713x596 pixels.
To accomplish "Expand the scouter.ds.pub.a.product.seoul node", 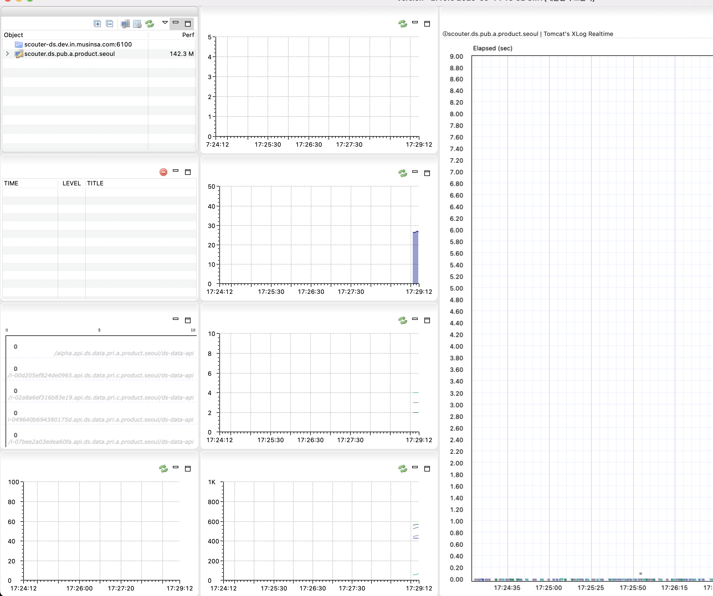I will coord(7,54).
